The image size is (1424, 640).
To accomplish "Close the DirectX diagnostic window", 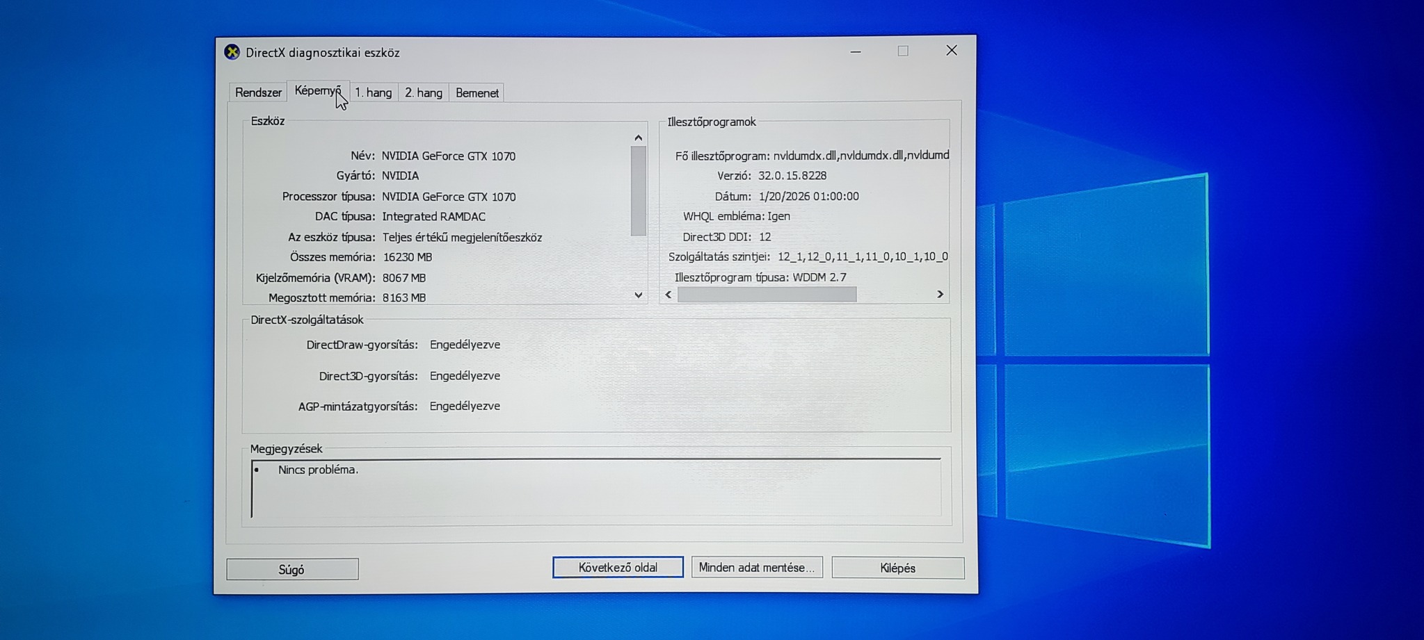I will [x=952, y=50].
